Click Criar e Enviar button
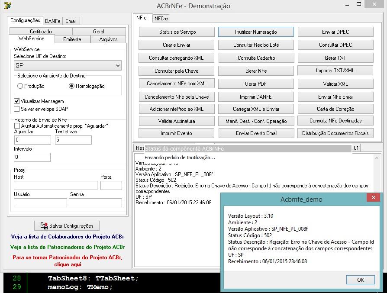 (x=177, y=45)
